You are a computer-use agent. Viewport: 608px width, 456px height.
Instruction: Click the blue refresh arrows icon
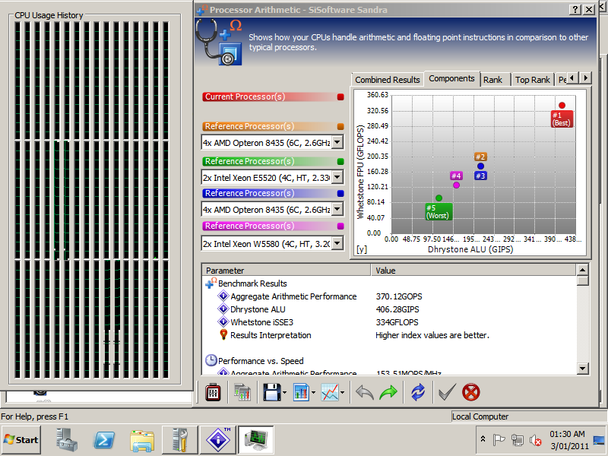418,392
